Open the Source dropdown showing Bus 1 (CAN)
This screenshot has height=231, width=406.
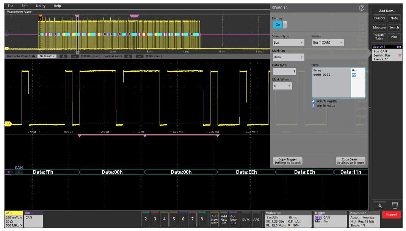[328, 43]
